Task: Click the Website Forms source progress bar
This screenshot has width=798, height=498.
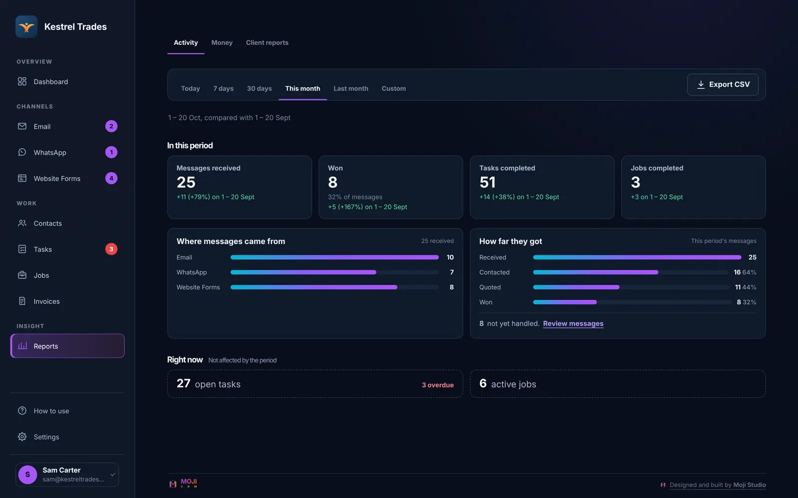Action: (335, 287)
